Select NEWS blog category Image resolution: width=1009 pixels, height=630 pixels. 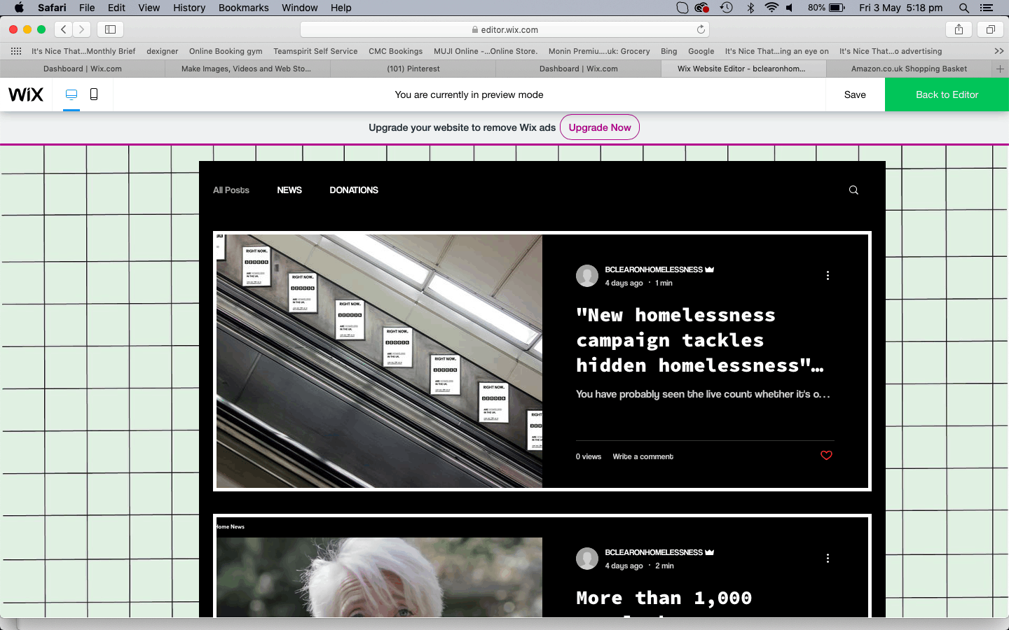pos(289,190)
